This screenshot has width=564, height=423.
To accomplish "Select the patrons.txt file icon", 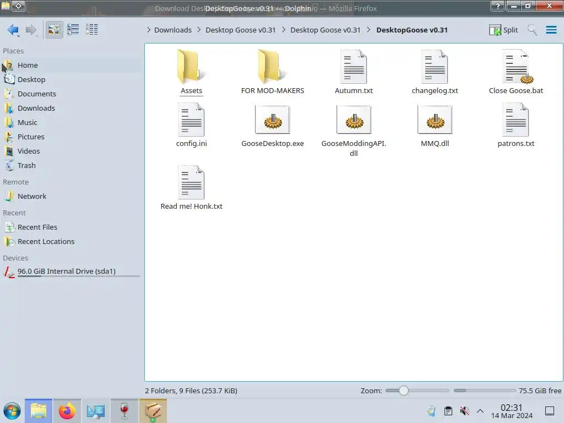I will click(x=516, y=120).
